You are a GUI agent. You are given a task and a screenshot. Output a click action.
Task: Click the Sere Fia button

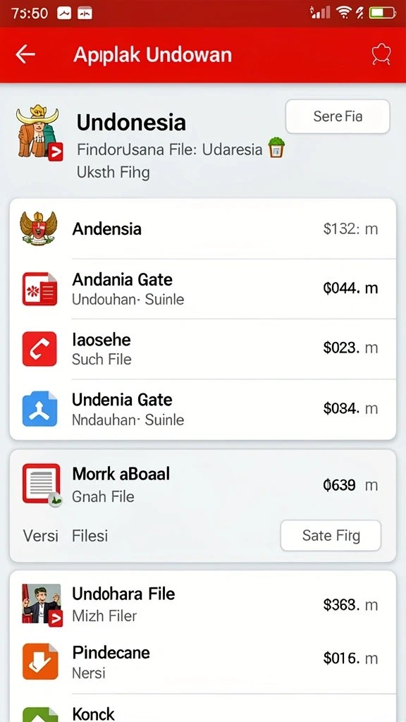coord(338,116)
